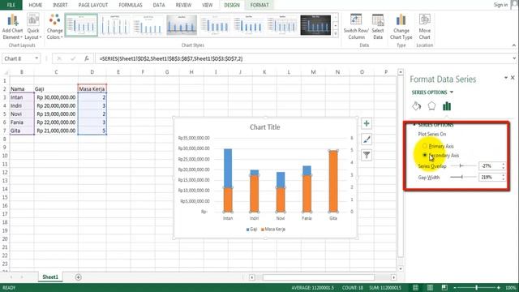Open FORMULAS ribbon tab
Viewport: 519px width, 292px height.
[131, 5]
